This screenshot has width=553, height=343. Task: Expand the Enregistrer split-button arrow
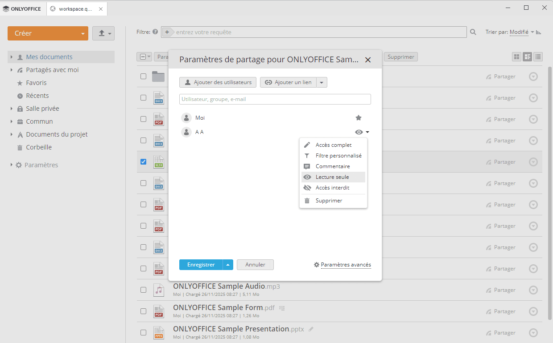(x=227, y=264)
